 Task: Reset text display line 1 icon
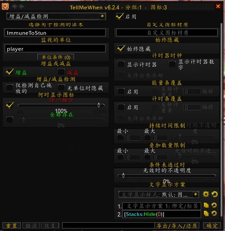214,205
